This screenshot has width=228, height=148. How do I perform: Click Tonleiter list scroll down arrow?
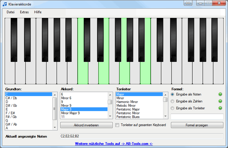tap(165, 116)
